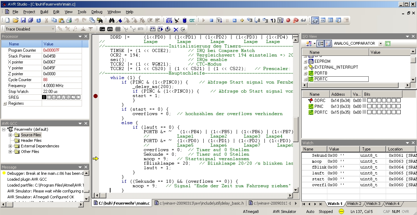Click the Print icon in toolbar
Screen dimensions: 417x215
pyautogui.click(x=69, y=20)
